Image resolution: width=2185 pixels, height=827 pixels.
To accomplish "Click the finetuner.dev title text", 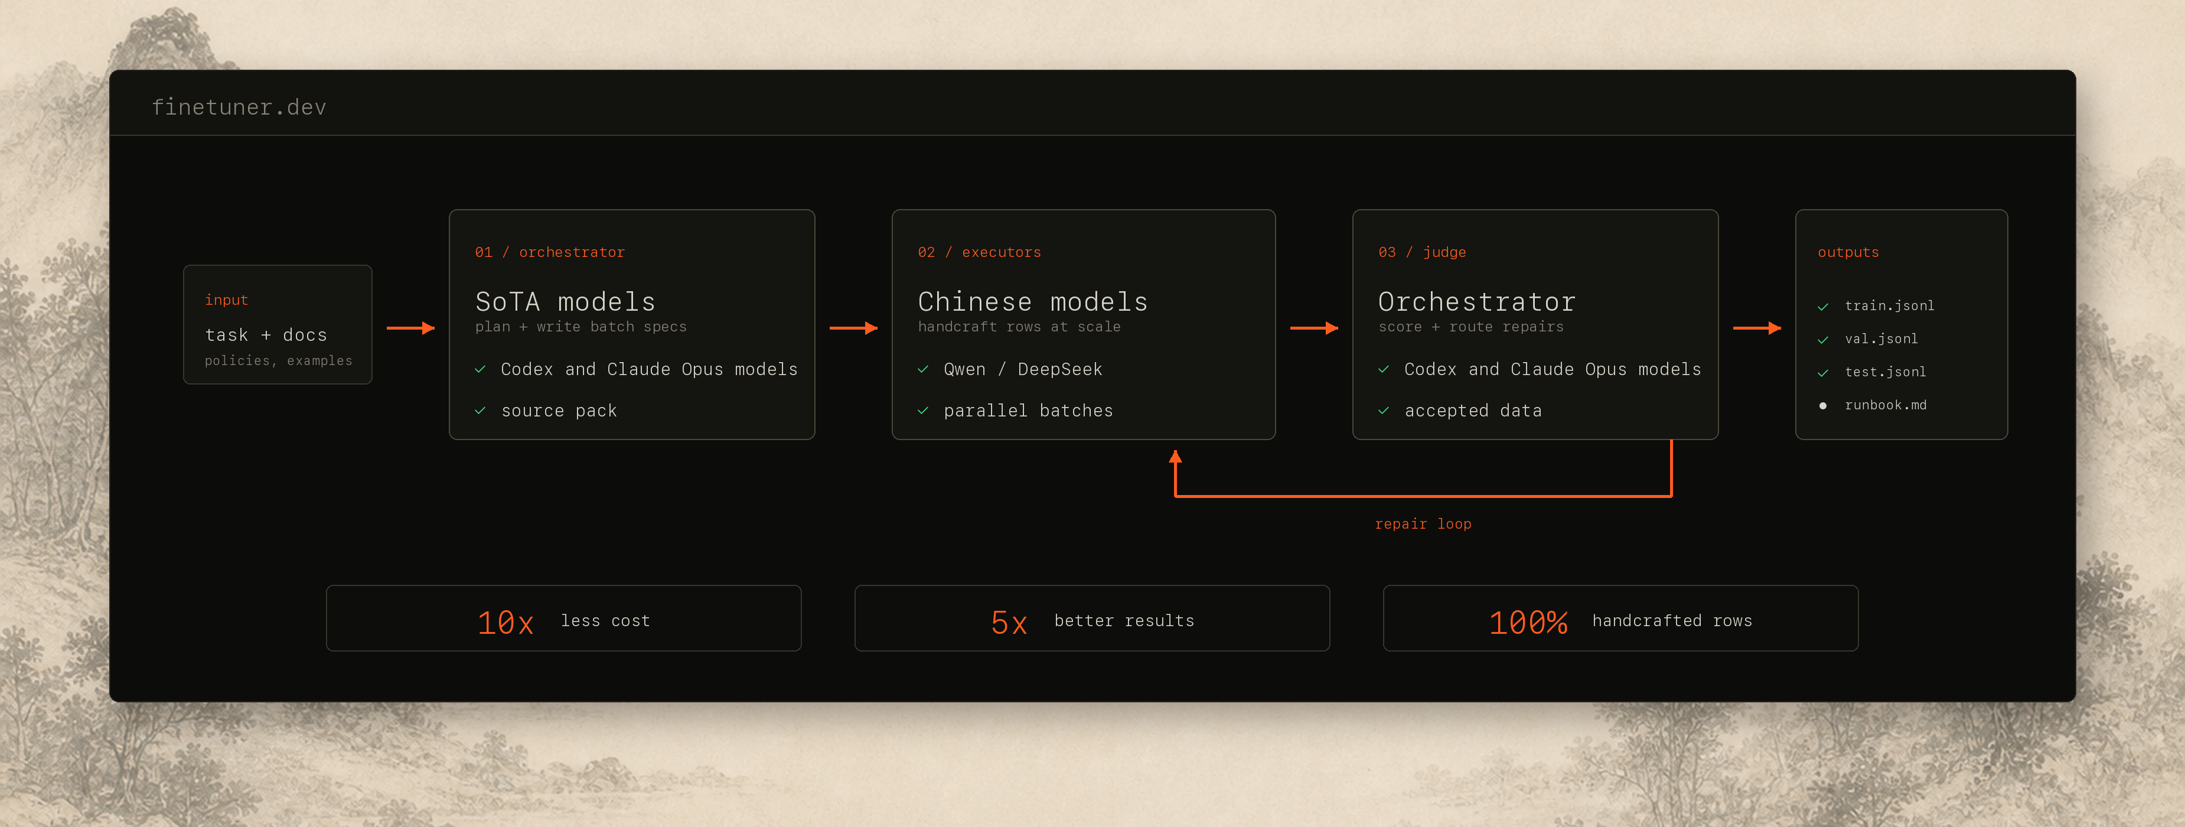I will [x=239, y=107].
